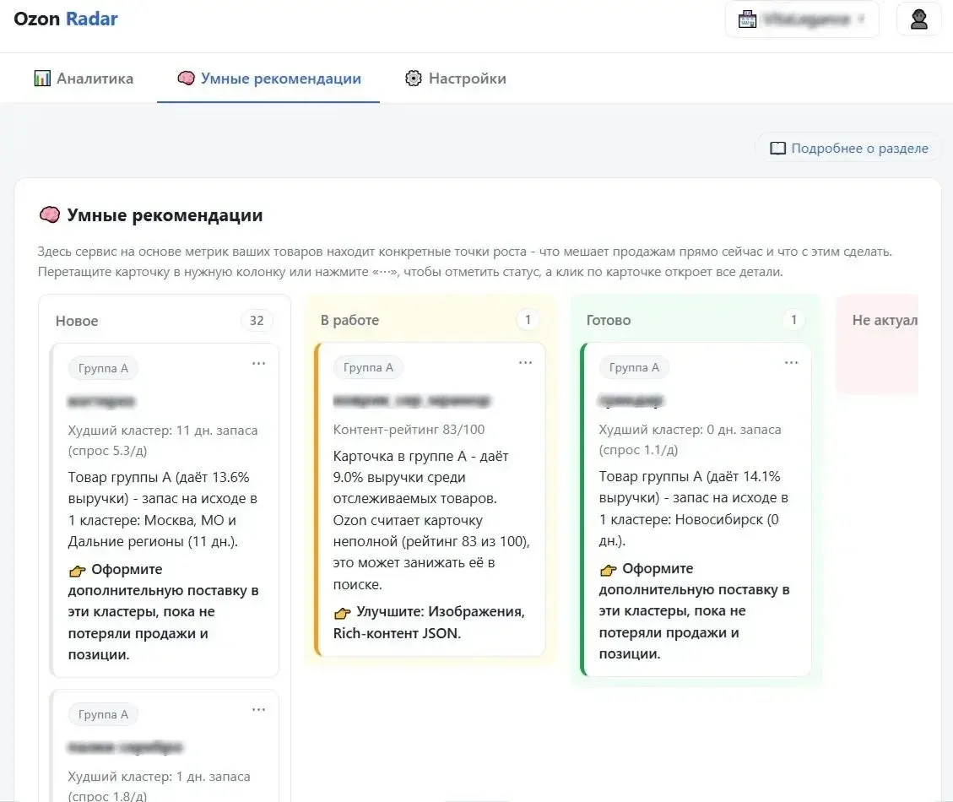Click the gear icon next to Настройки
This screenshot has width=953, height=802.
(x=414, y=79)
